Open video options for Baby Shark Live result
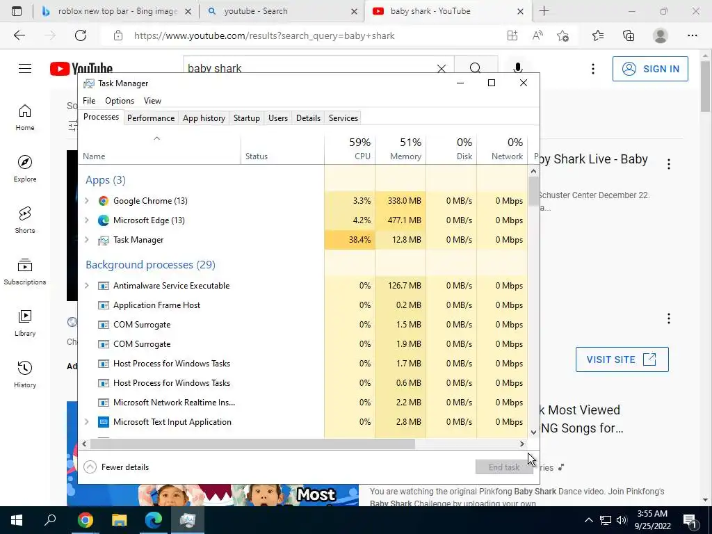 [669, 164]
